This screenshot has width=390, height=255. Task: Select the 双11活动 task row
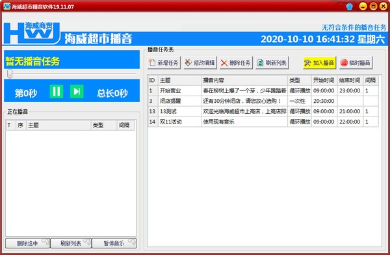coord(263,122)
